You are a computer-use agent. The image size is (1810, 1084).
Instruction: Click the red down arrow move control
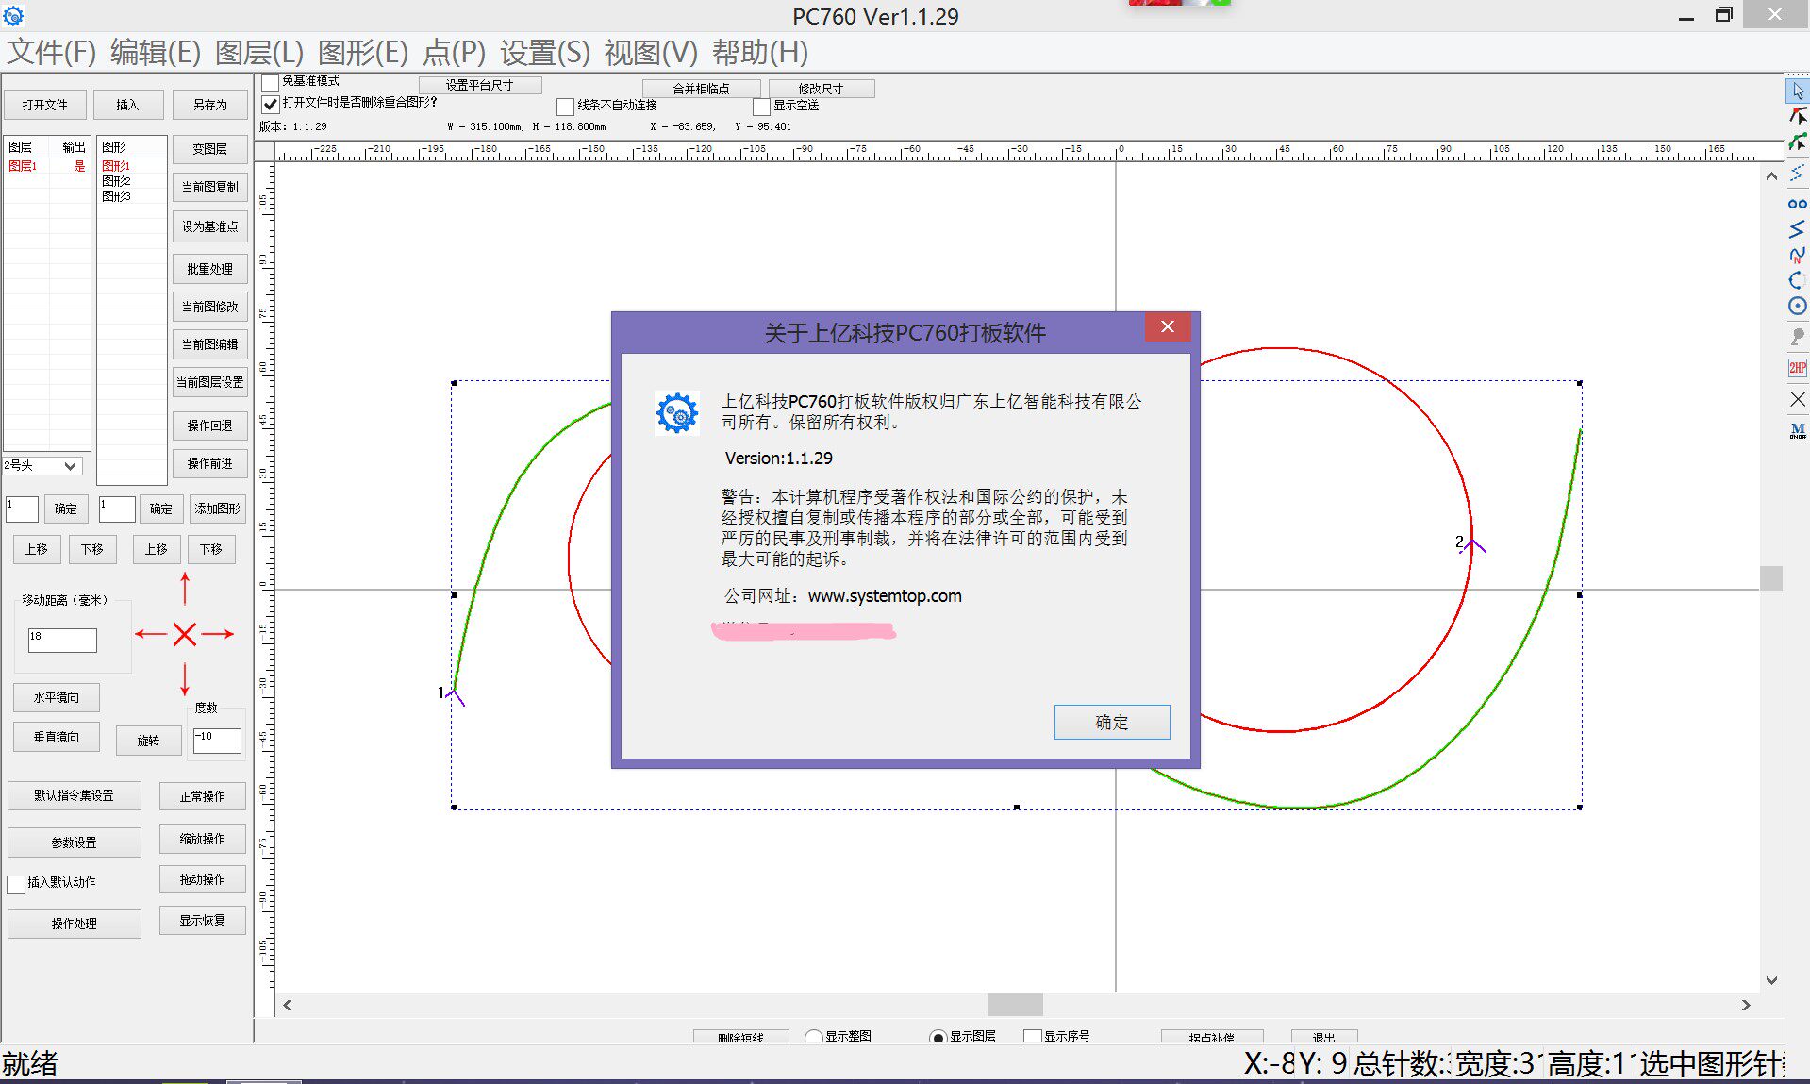point(185,679)
